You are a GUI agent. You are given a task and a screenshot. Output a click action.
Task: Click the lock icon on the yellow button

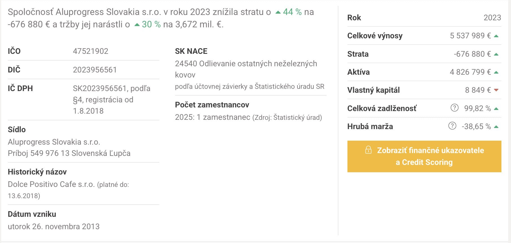pos(369,150)
